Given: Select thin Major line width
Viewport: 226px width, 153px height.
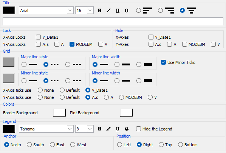Looking at the screenshot, I should coord(95,65).
